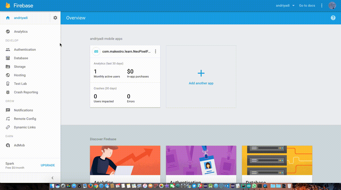Click the home icon beside andriyadi

[8, 18]
